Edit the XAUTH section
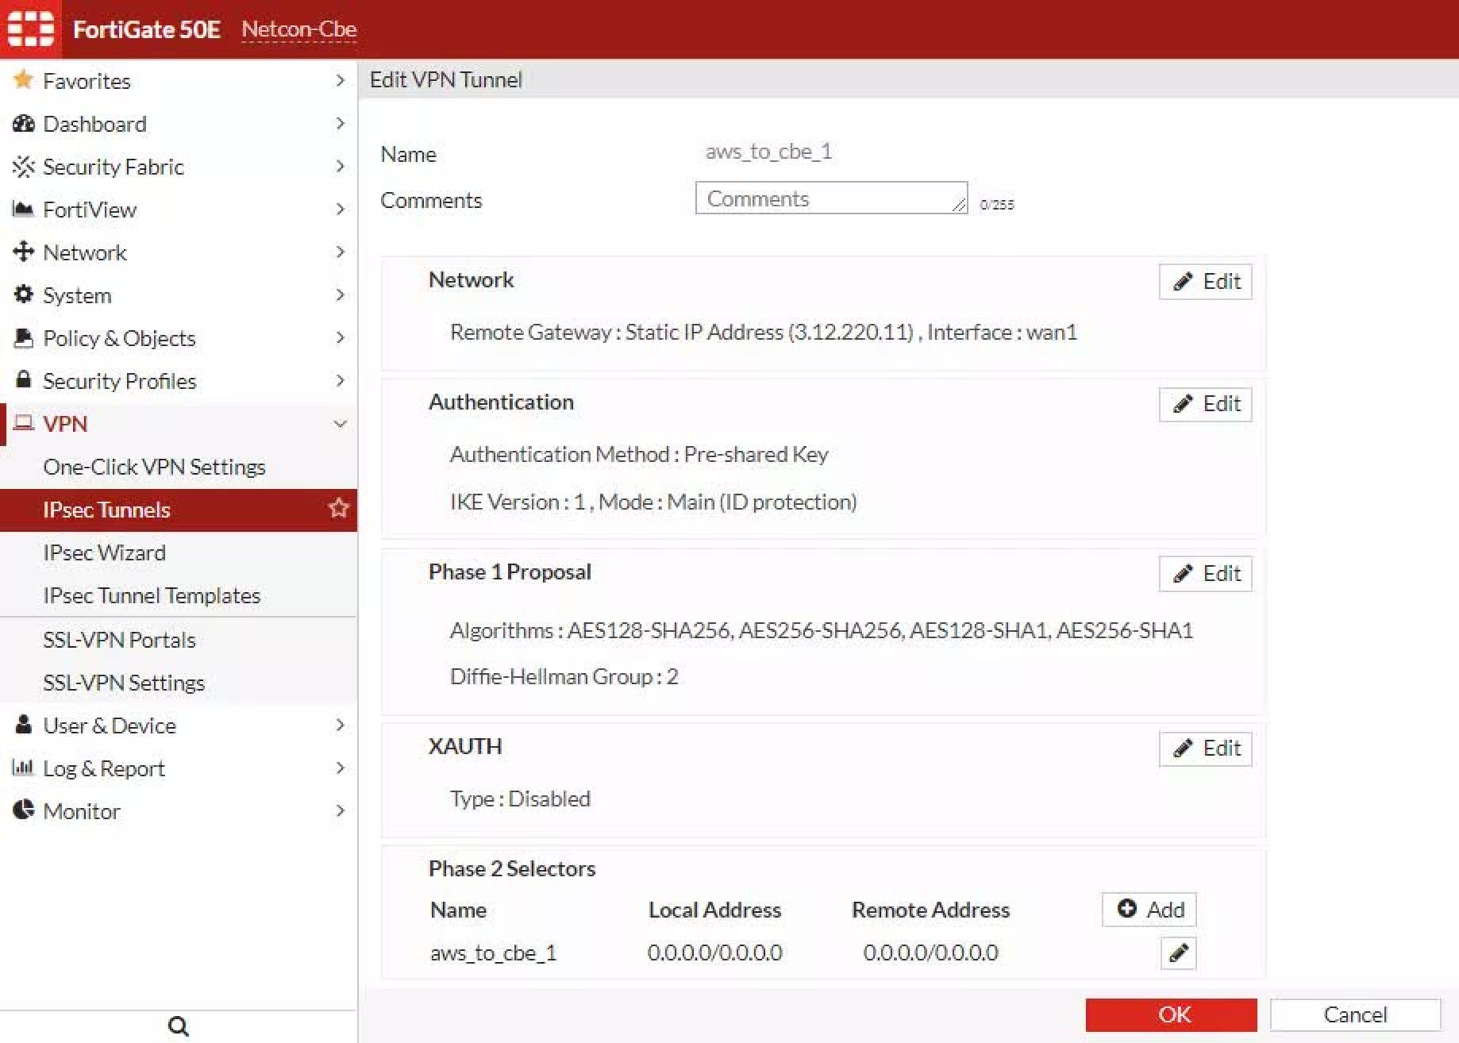 coord(1205,749)
